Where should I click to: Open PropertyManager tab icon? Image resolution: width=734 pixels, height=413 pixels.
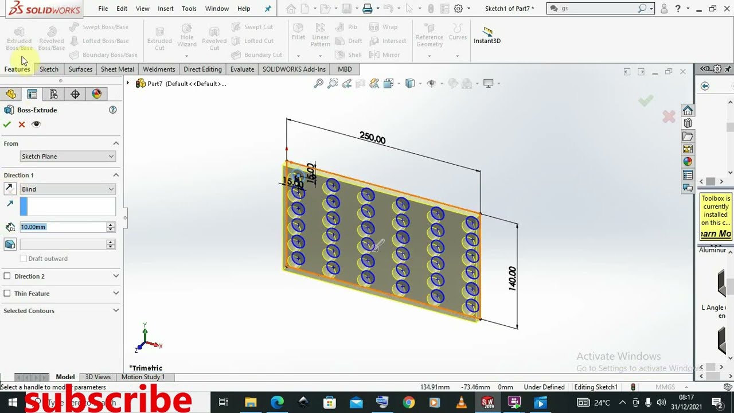32,95
